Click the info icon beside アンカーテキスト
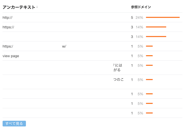The width and height of the screenshot is (186, 128). [x=37, y=7]
